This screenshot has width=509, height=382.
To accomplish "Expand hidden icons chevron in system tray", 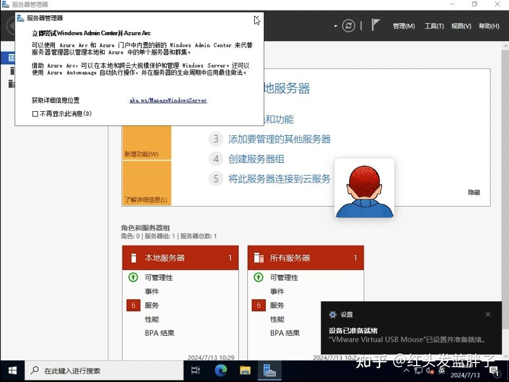I will pyautogui.click(x=406, y=371).
